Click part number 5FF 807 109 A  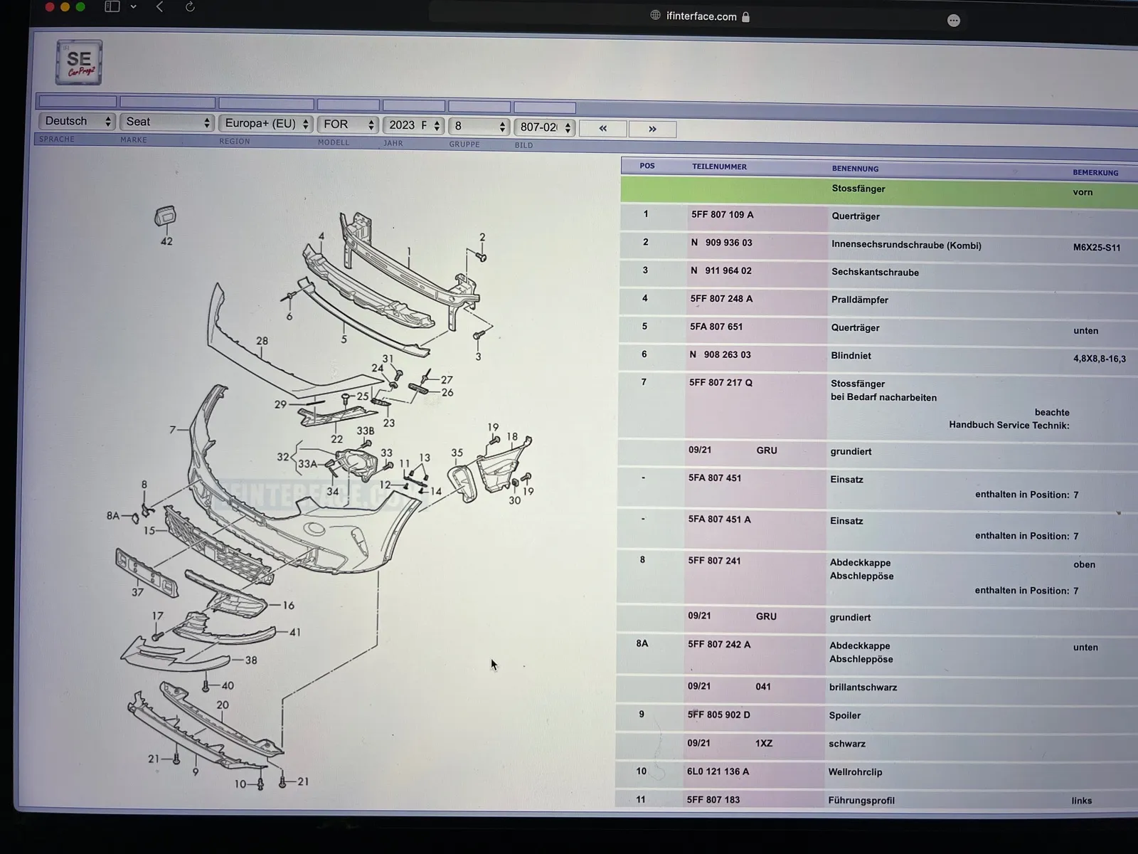click(722, 215)
